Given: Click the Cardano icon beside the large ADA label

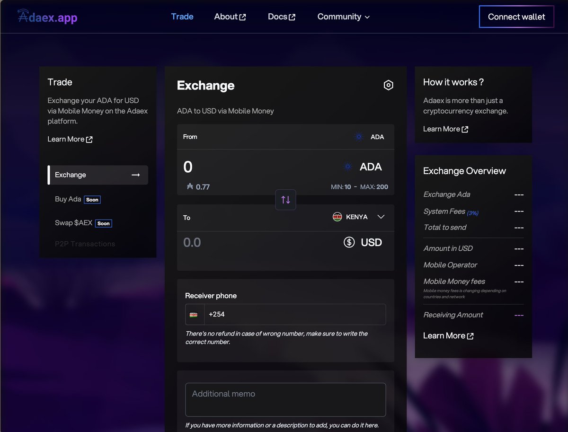Looking at the screenshot, I should pyautogui.click(x=348, y=167).
